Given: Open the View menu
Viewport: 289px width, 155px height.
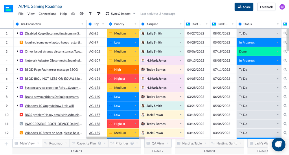Looking at the screenshot, I should (x=31, y=14).
